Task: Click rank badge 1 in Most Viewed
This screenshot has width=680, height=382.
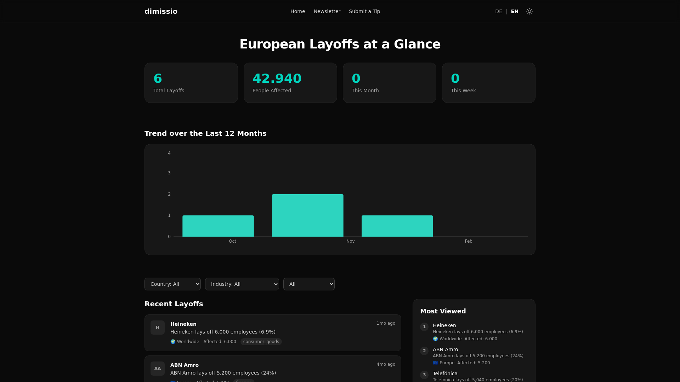Action: pyautogui.click(x=424, y=327)
